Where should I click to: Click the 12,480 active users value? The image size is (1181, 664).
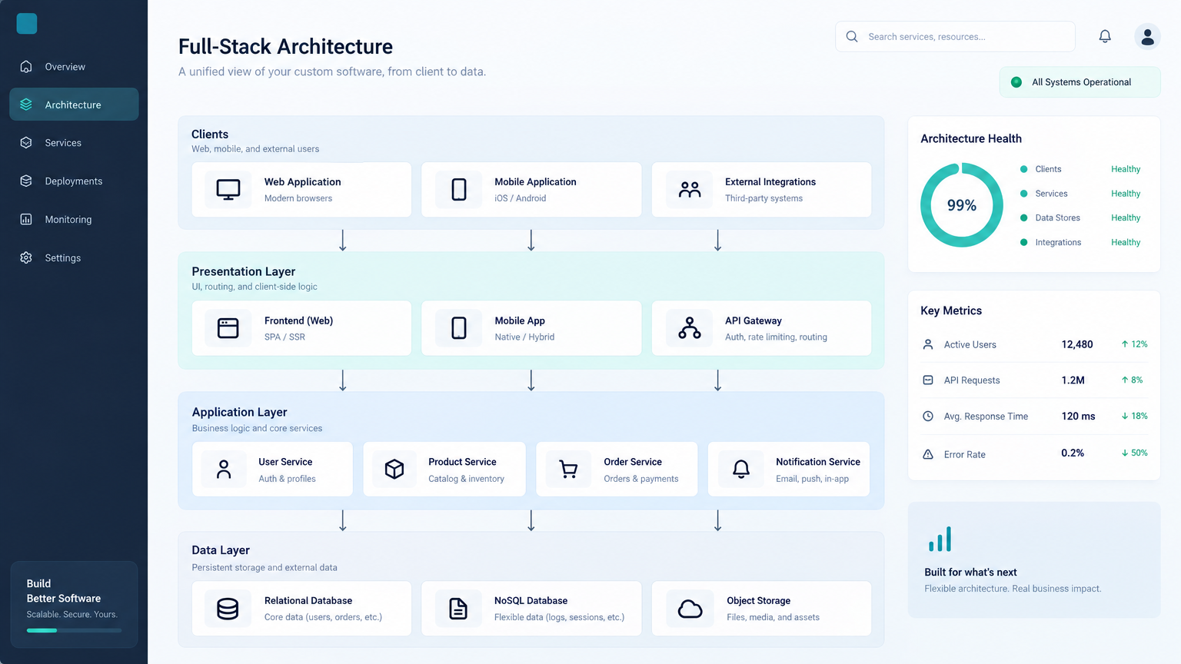(1077, 344)
